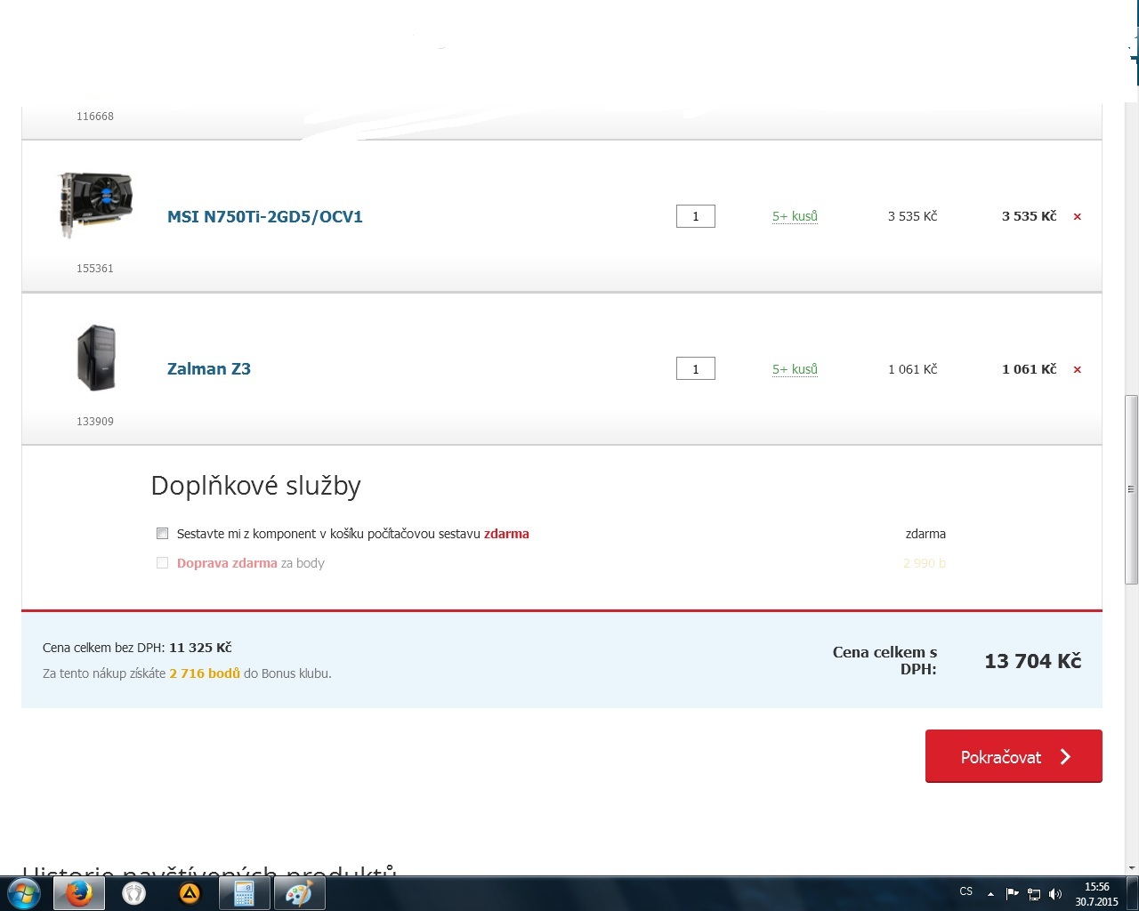The height and width of the screenshot is (911, 1139).
Task: Remove Zalman Z3 with the red X
Action: point(1077,370)
